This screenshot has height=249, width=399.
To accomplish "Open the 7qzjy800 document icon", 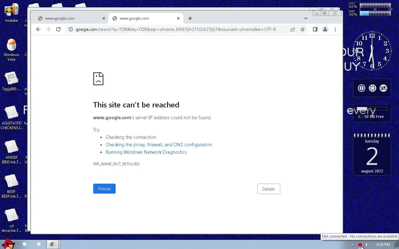I will (x=12, y=81).
